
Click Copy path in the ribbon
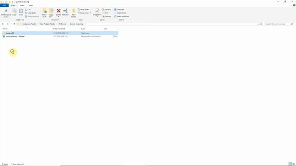click(x=30, y=13)
